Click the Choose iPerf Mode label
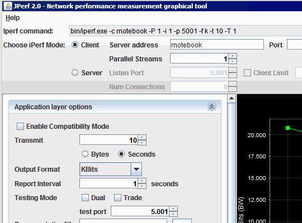 coord(34,45)
